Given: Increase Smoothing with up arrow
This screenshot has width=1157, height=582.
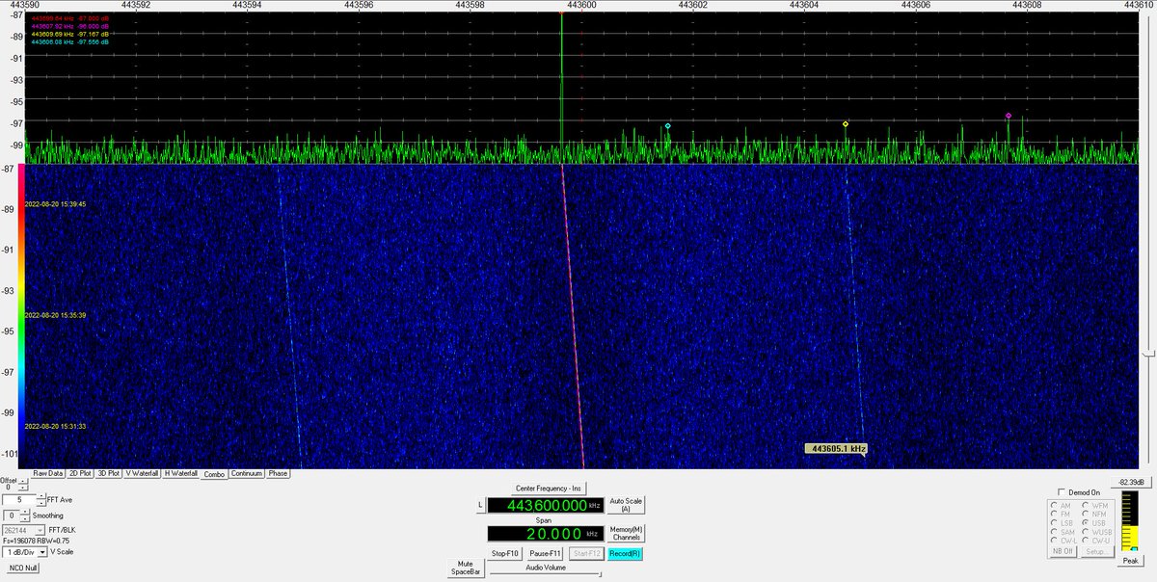Looking at the screenshot, I should click(x=25, y=512).
